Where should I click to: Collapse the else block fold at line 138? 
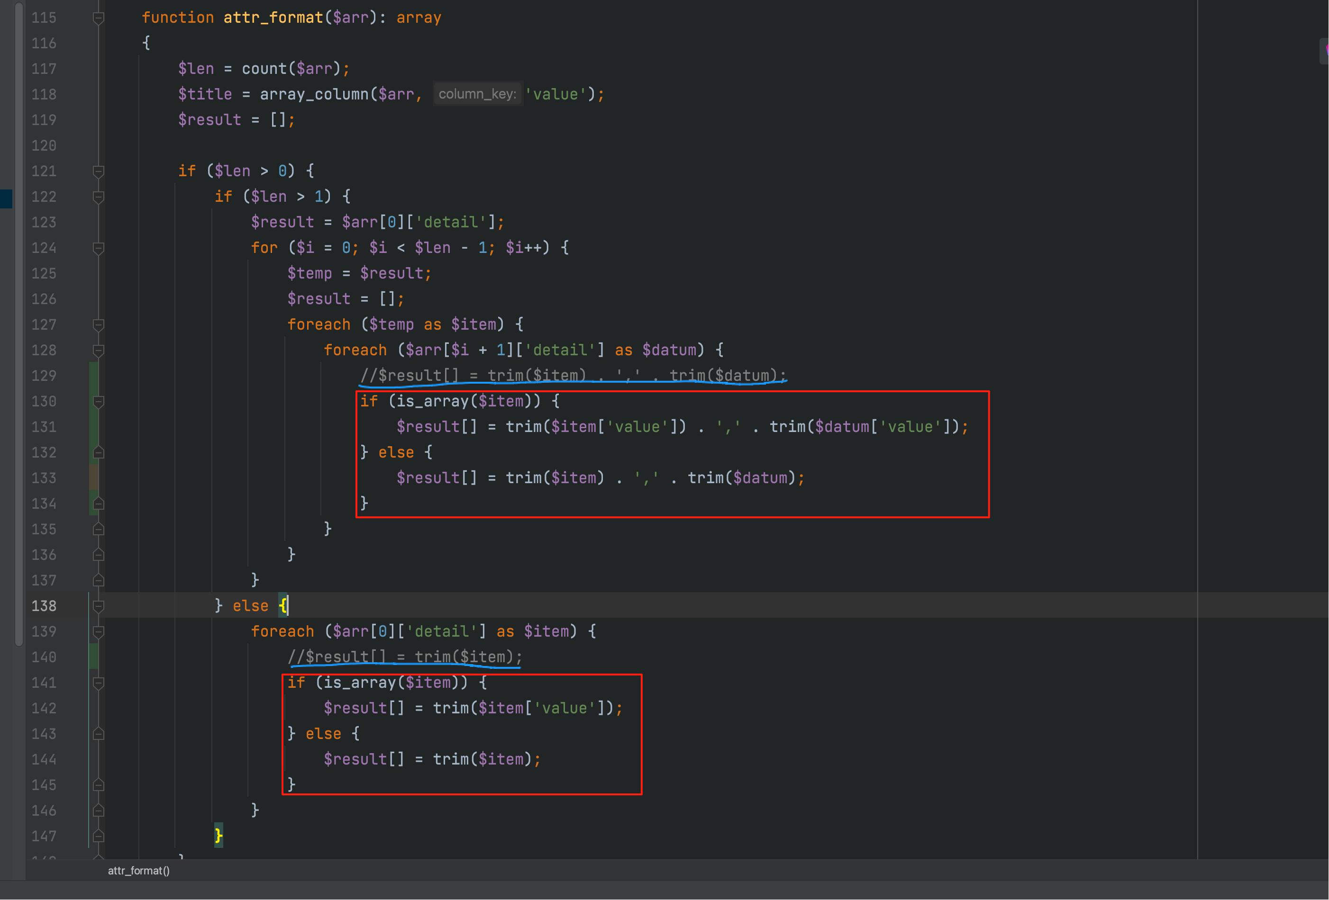(99, 606)
